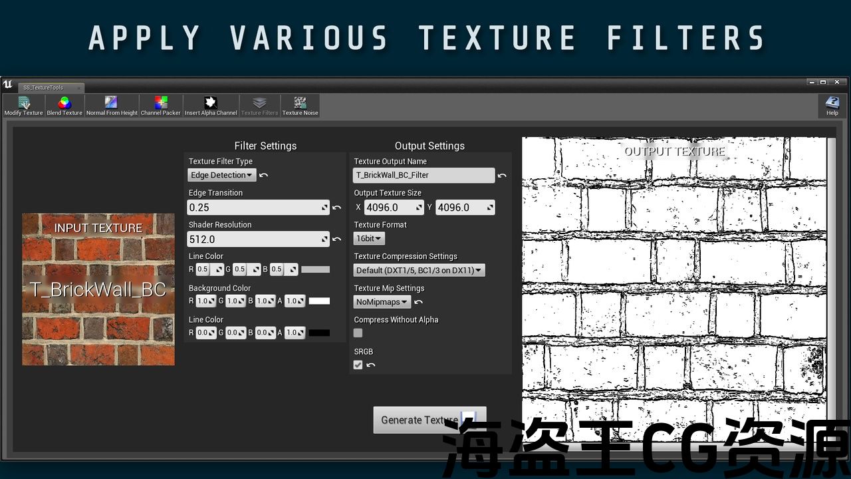Toggle the SRGB checkbox

point(358,365)
